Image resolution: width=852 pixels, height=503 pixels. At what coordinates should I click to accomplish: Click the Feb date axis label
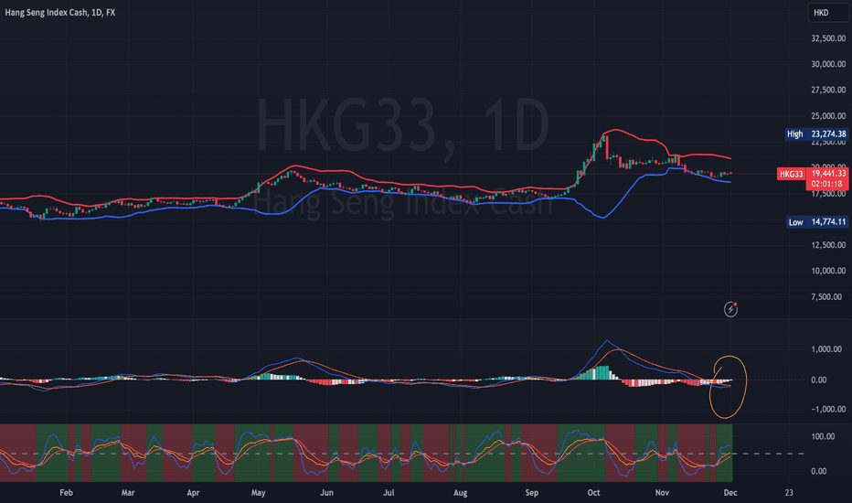click(x=66, y=493)
